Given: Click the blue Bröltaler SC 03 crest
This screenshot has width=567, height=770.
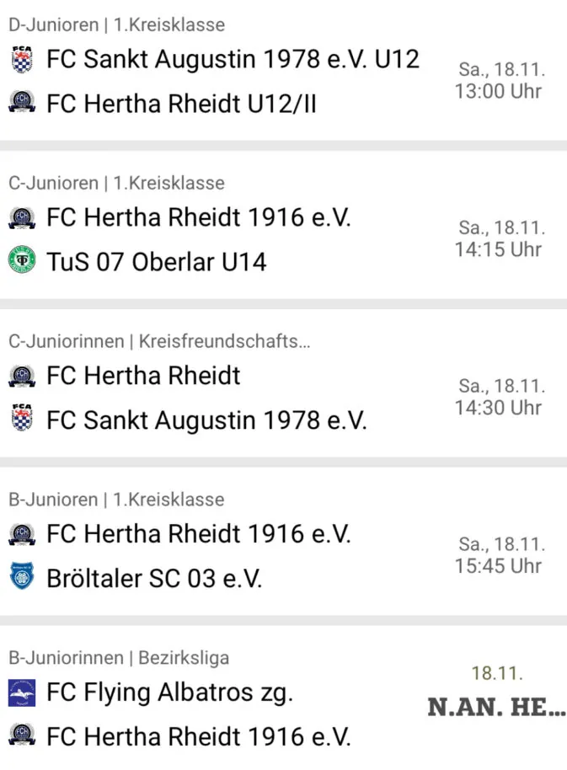Looking at the screenshot, I should (x=22, y=578).
